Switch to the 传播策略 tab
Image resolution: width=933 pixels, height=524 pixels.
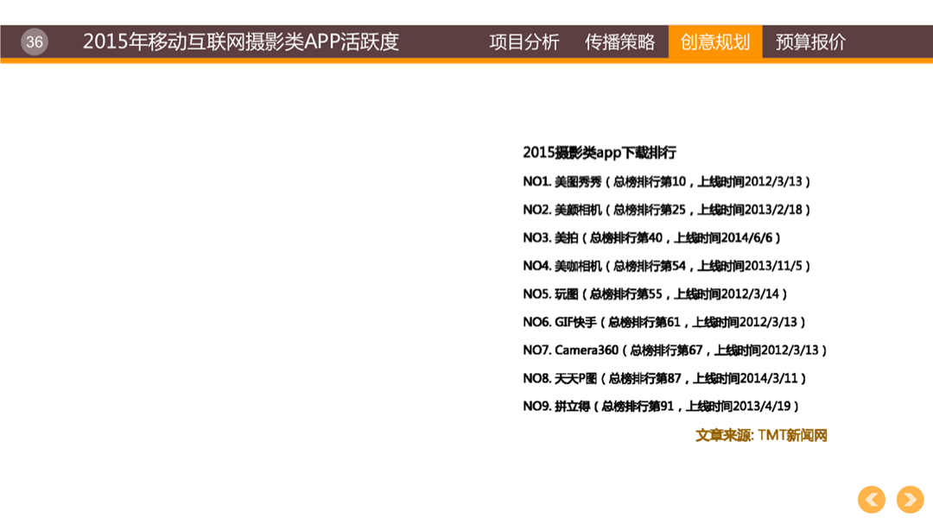click(619, 41)
